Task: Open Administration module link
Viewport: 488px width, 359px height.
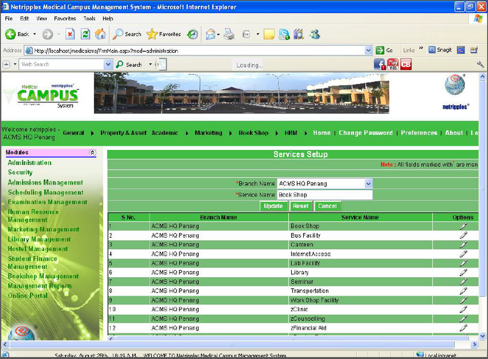Action: [29, 162]
